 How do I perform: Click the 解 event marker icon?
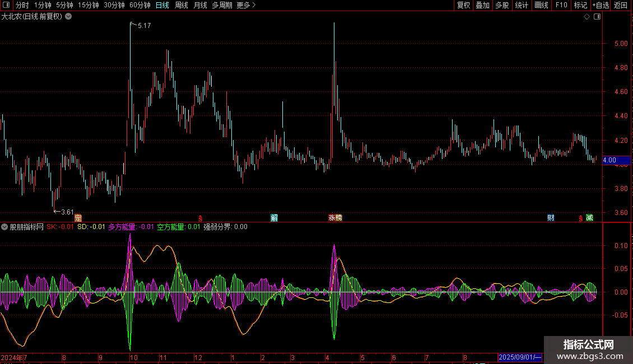274,217
